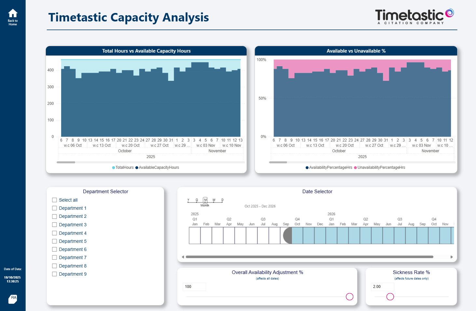Select the Mar 2025 timeline cell
This screenshot has width=476, height=311.
[x=217, y=236]
